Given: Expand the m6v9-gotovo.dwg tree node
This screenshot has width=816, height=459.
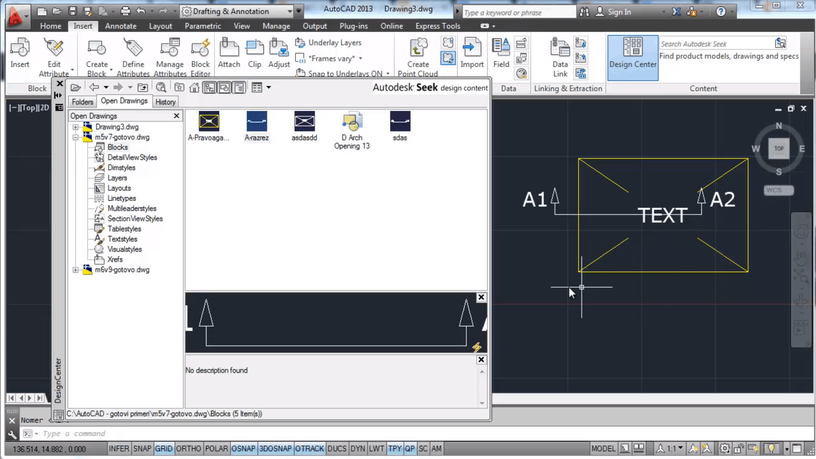Looking at the screenshot, I should point(75,270).
